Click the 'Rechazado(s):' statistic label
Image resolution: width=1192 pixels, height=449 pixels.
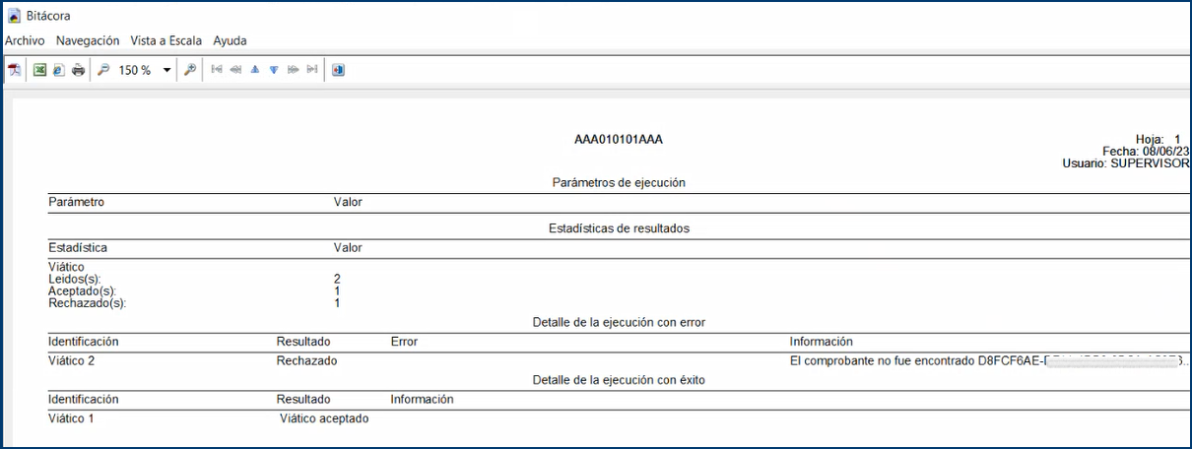pos(87,303)
